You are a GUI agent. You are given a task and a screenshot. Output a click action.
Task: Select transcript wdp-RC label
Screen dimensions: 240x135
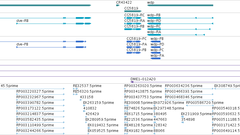click(154, 26)
